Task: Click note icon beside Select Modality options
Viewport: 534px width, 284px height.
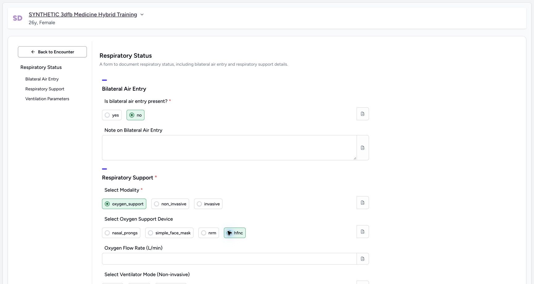Action: pyautogui.click(x=362, y=203)
